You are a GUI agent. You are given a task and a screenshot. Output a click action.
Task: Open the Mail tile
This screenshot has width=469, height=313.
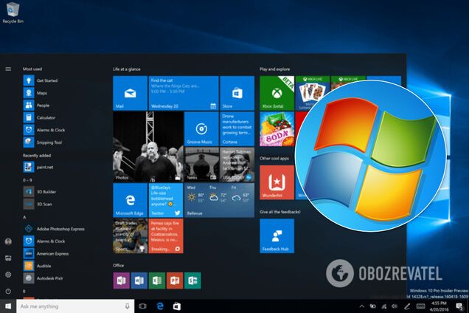point(130,93)
